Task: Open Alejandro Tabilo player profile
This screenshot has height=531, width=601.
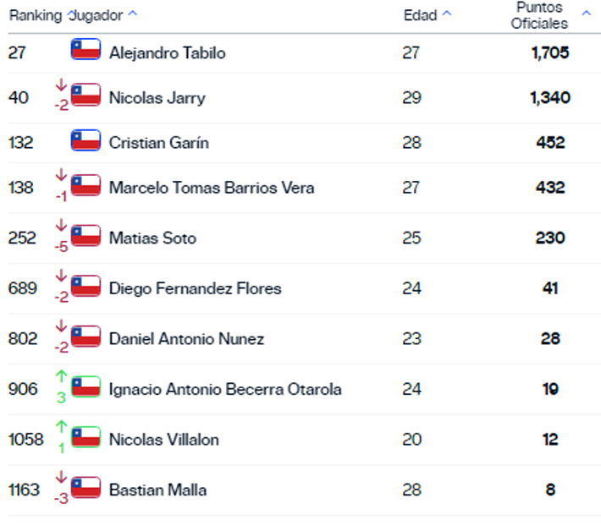Action: click(167, 52)
